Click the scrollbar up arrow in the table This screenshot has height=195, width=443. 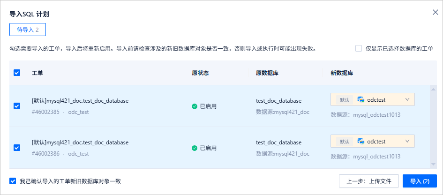tap(433, 90)
